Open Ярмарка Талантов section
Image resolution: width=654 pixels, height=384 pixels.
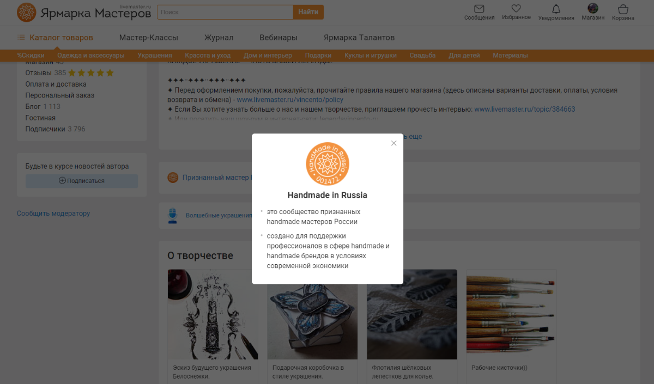pyautogui.click(x=359, y=38)
